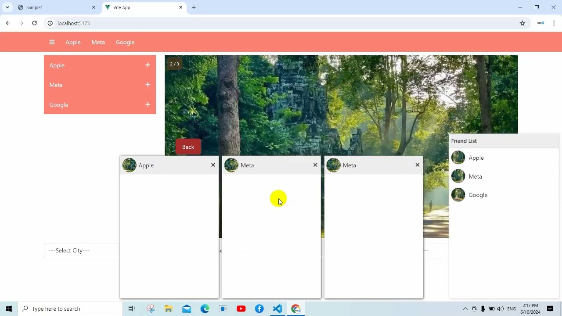This screenshot has width=562, height=316.
Task: Open a new browser tab
Action: pos(194,7)
